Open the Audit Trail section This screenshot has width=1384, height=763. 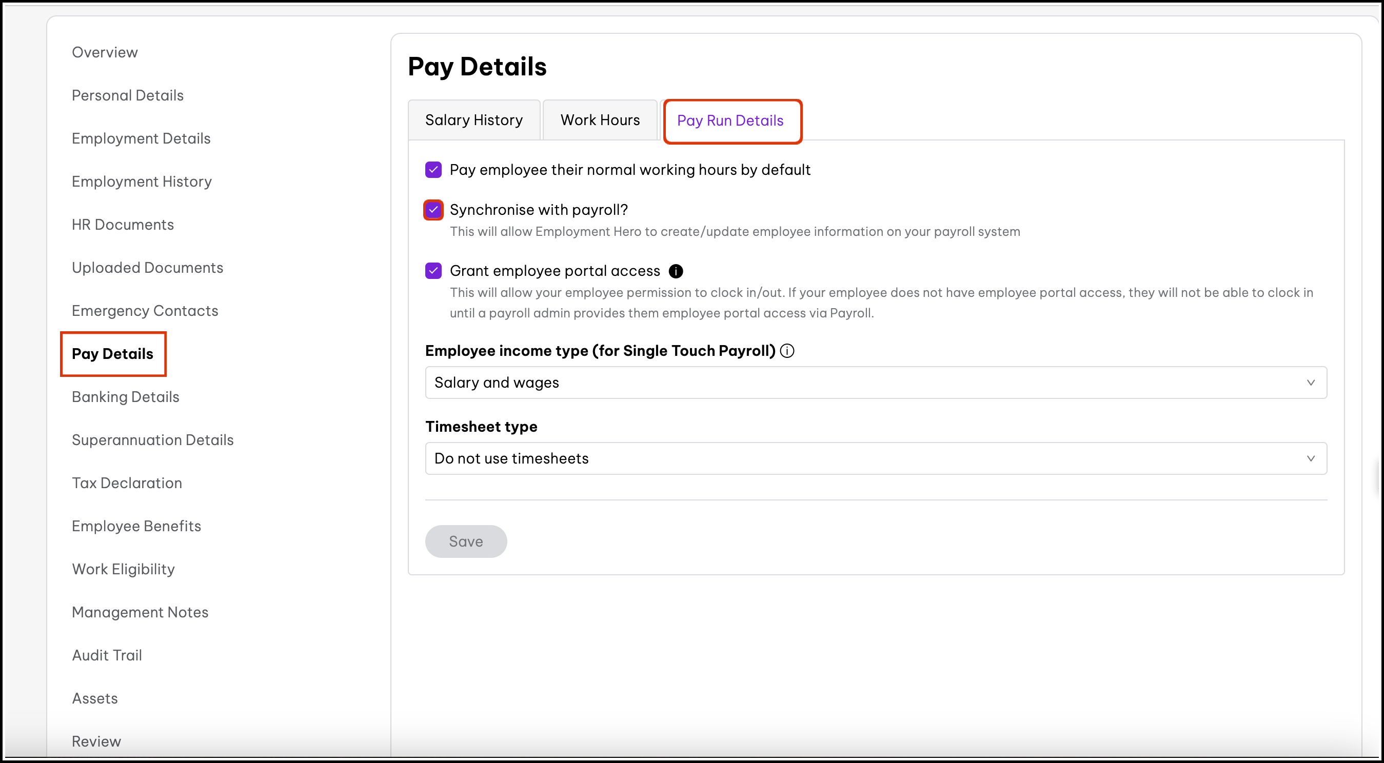(107, 655)
